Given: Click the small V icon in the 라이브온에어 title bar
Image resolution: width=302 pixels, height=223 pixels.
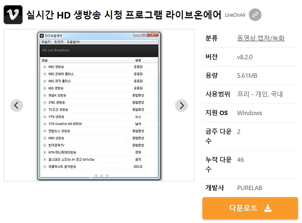Looking at the screenshot, I should tap(42, 35).
